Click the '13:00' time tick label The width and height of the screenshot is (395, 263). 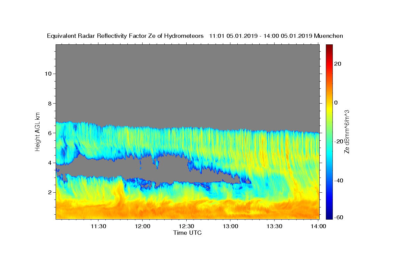tap(230, 226)
